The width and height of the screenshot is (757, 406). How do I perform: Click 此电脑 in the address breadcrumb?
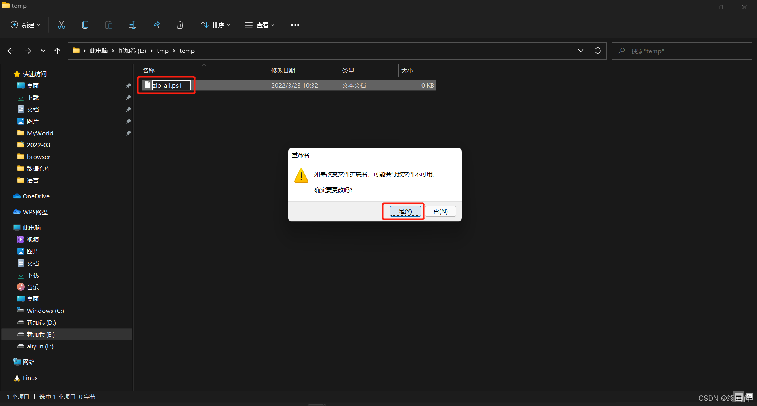99,51
